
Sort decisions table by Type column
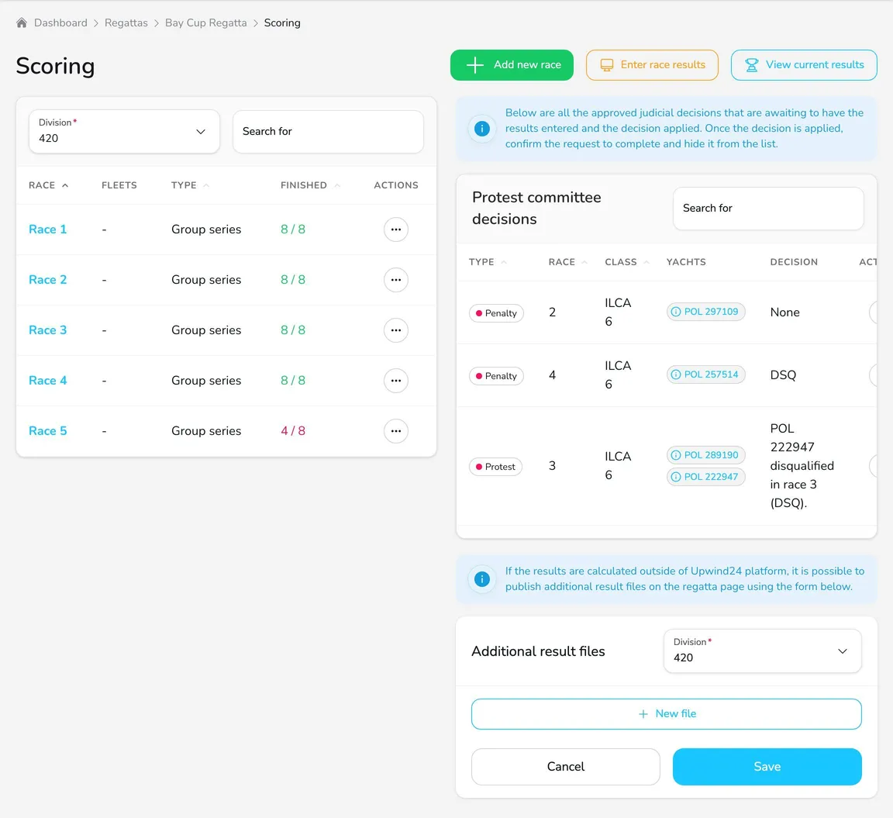(488, 262)
